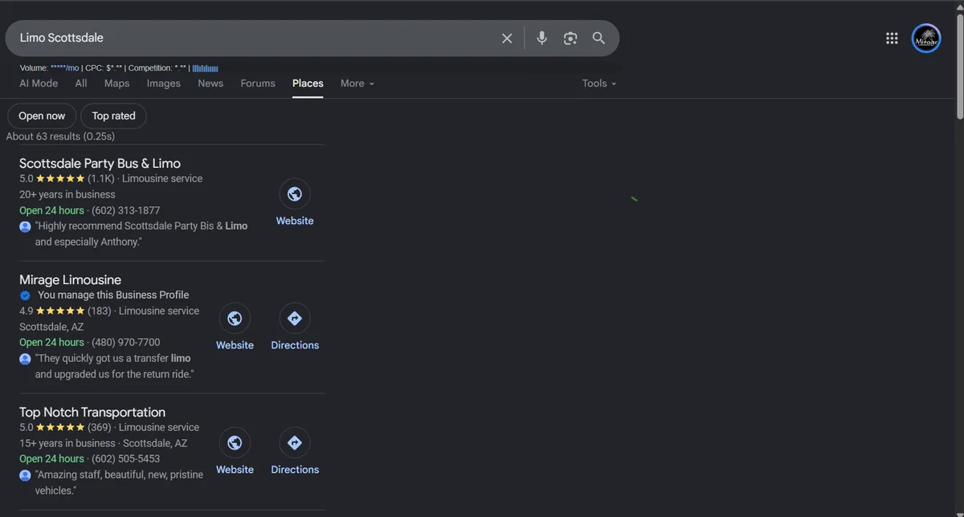Open the Tools dropdown
The width and height of the screenshot is (964, 517).
[x=599, y=83]
